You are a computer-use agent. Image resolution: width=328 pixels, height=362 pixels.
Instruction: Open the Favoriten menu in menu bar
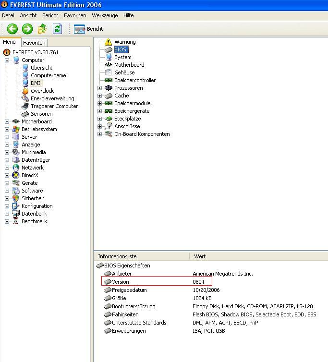pos(75,15)
